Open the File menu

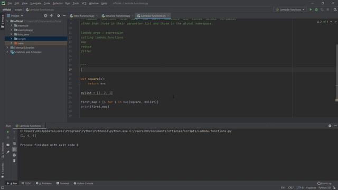tap(10, 3)
